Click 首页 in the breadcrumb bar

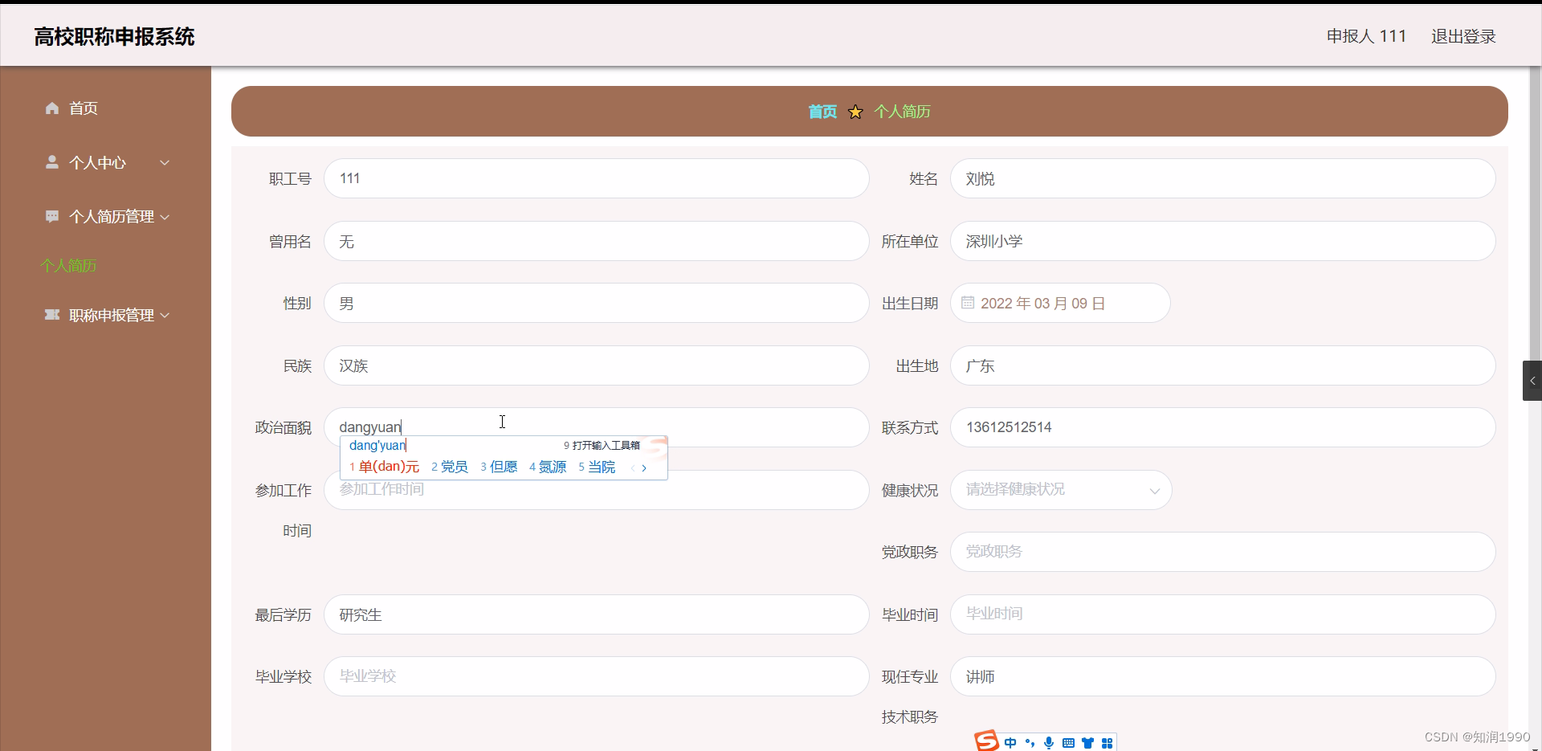pos(822,112)
